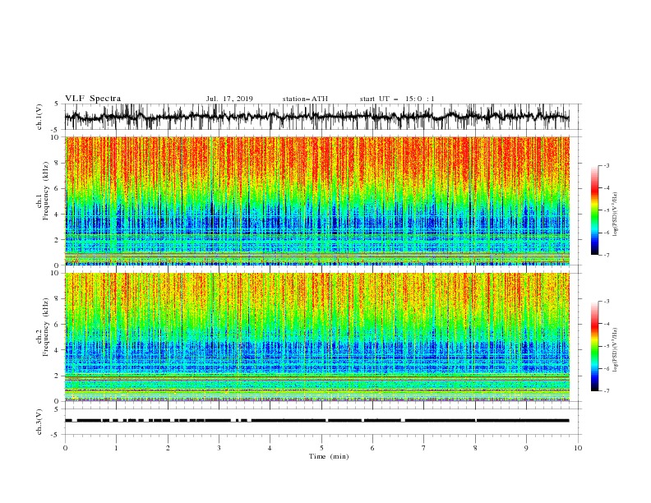Select the "start UT = 15:0 :1" text
The height and width of the screenshot is (503, 651).
point(397,99)
